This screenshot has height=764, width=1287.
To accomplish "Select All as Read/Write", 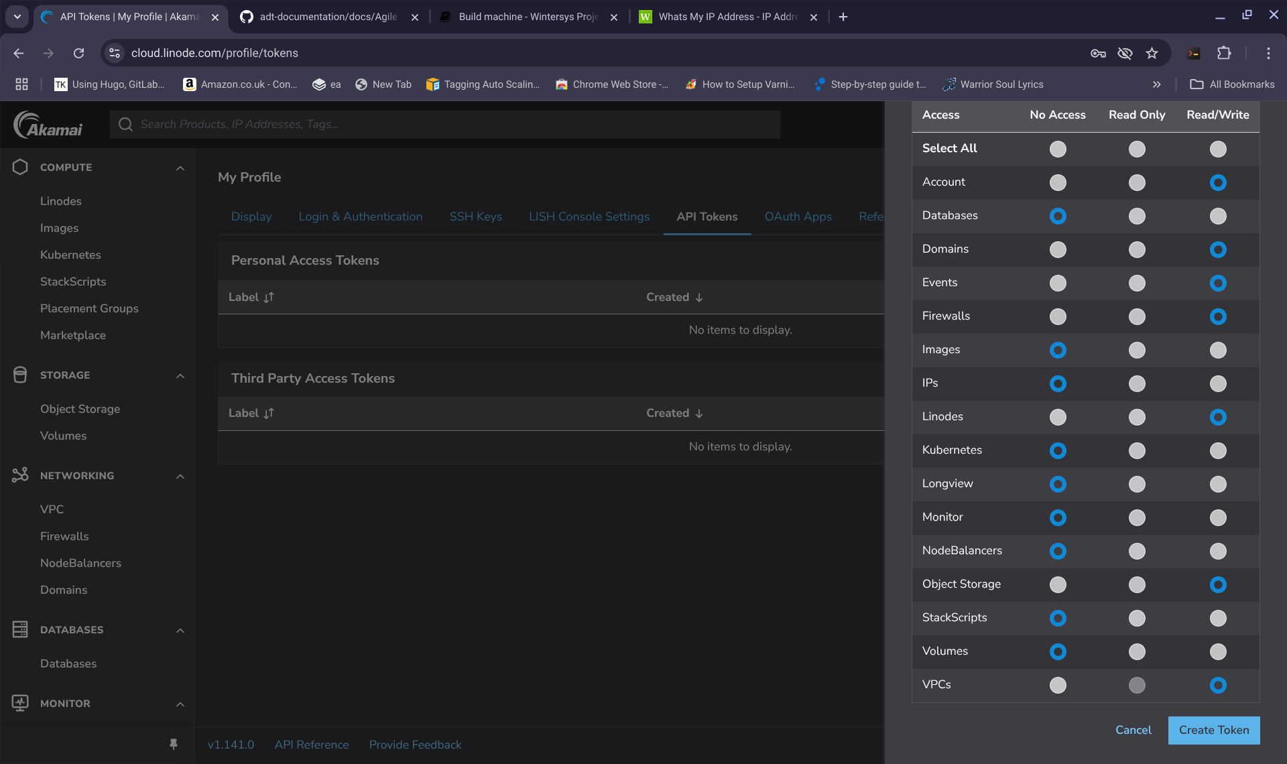I will (x=1218, y=149).
